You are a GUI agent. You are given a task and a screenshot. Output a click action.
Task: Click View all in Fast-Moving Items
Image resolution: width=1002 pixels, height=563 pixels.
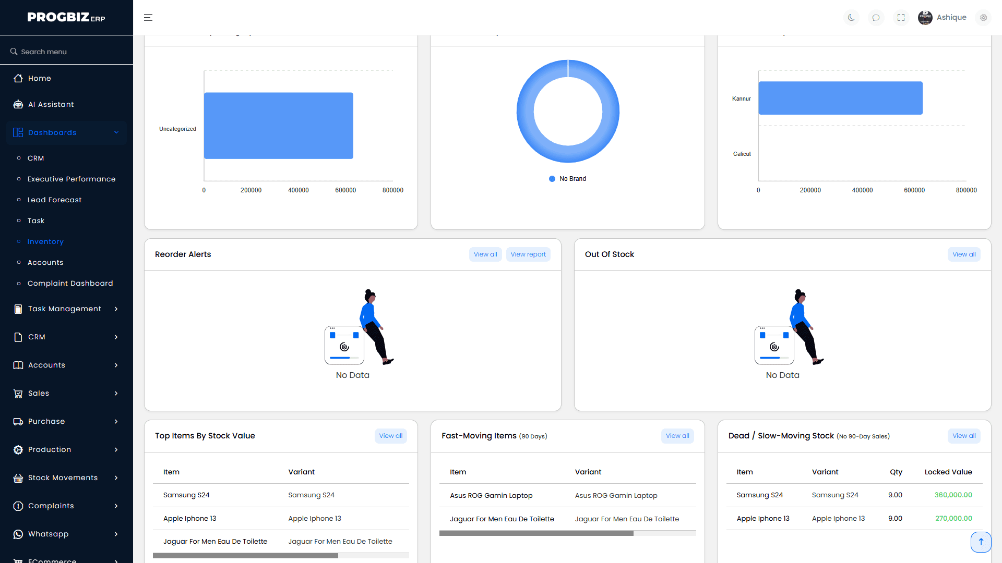pyautogui.click(x=677, y=436)
